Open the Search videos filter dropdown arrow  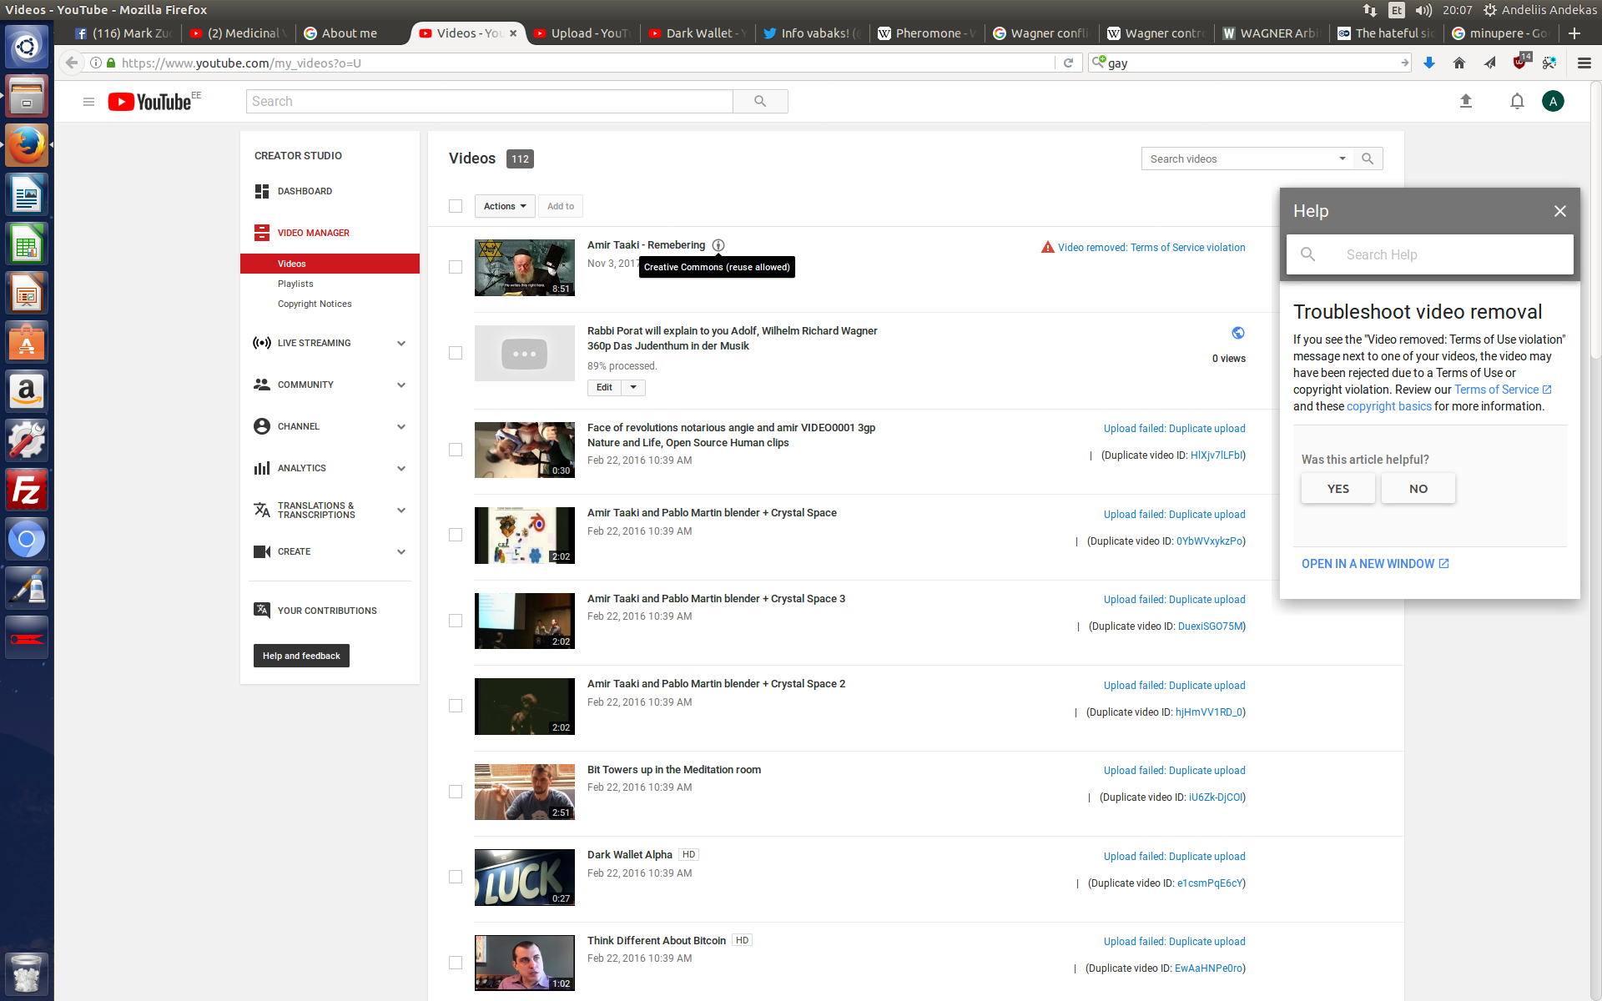[1343, 158]
